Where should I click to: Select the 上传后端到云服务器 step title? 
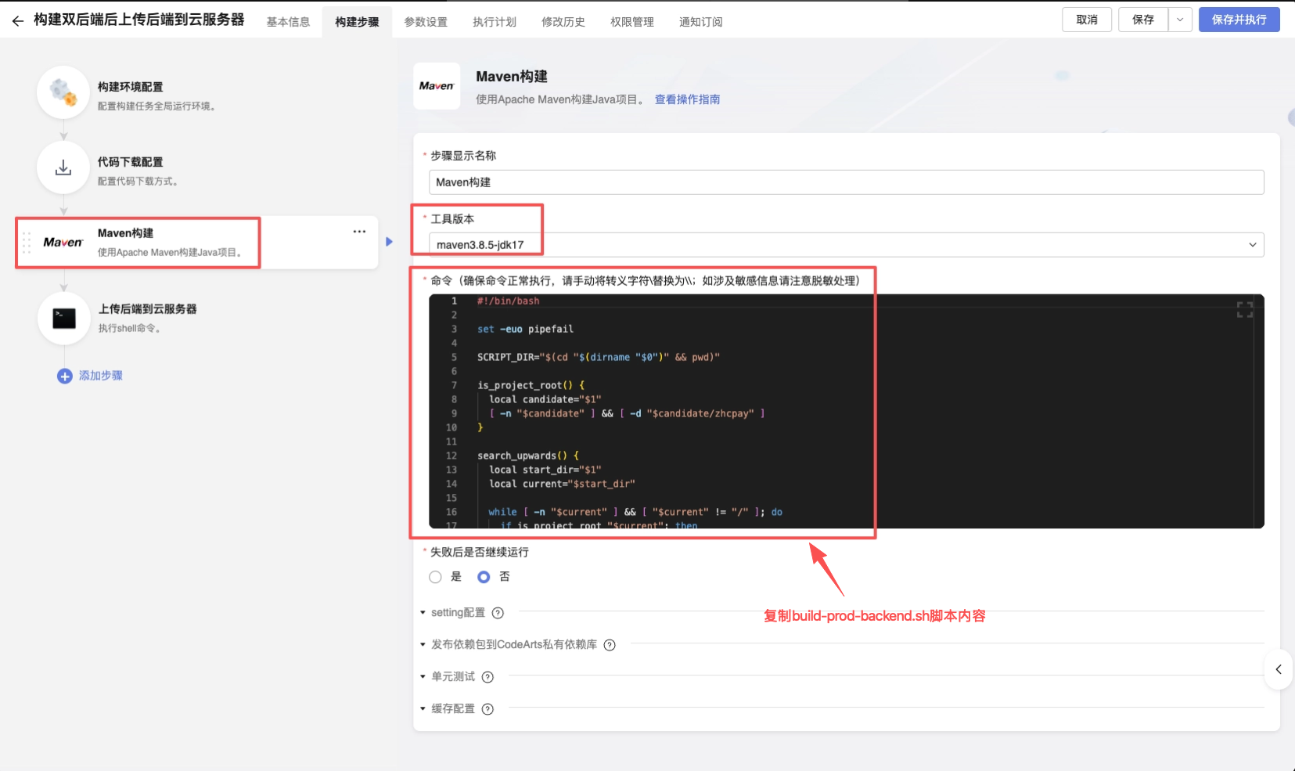148,309
